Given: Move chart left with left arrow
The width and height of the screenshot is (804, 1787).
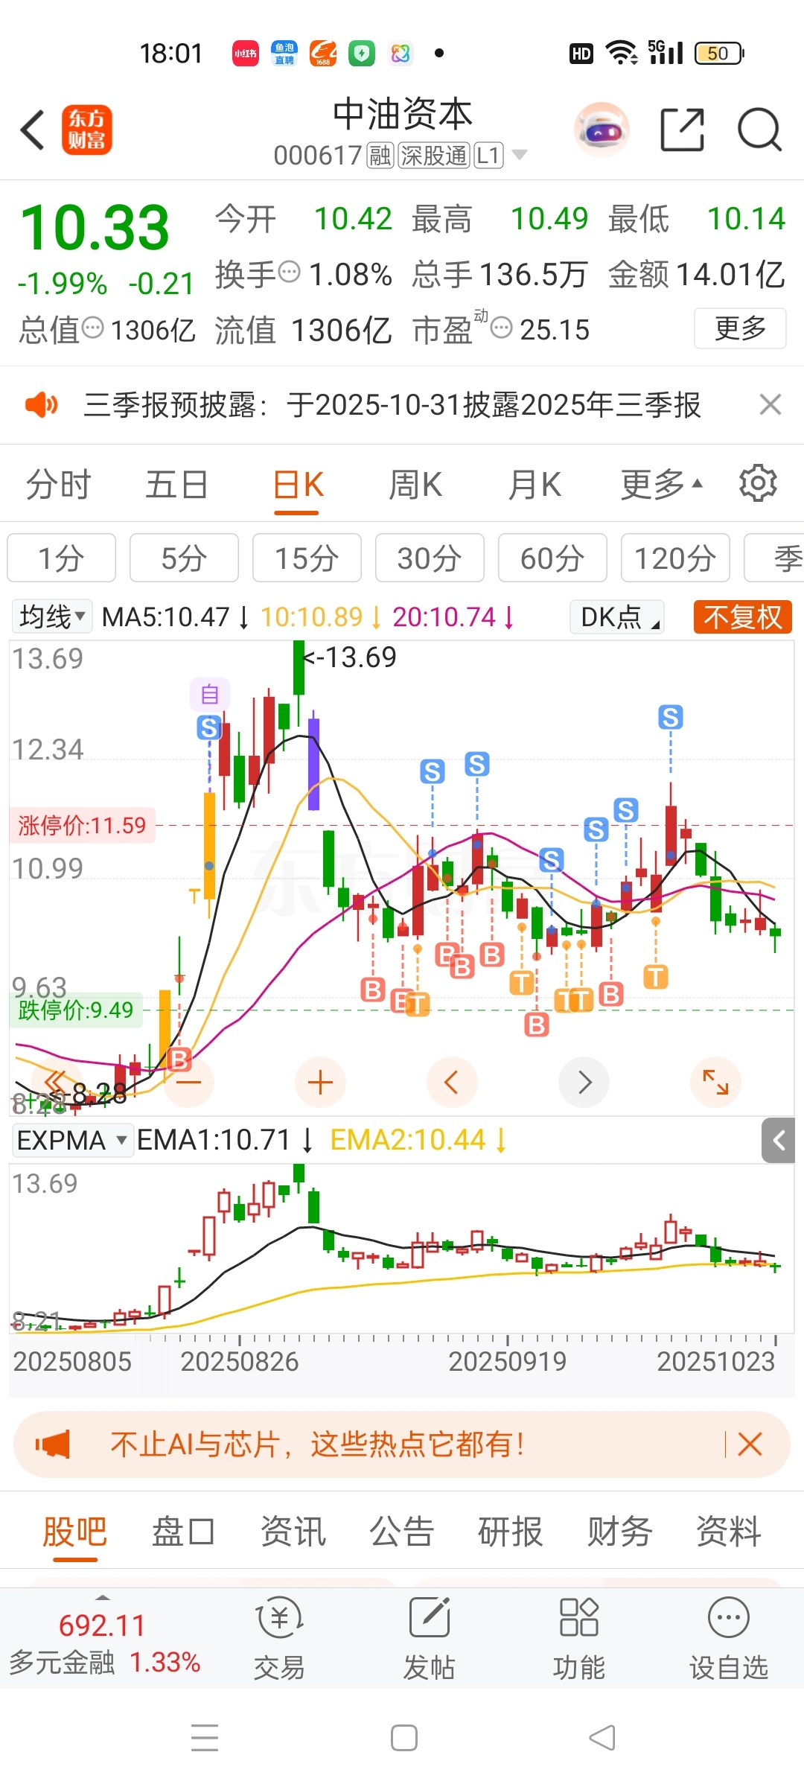Looking at the screenshot, I should [x=451, y=1082].
